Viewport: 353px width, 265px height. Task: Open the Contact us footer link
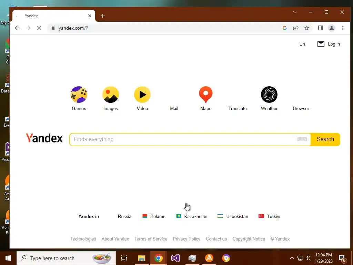216,239
